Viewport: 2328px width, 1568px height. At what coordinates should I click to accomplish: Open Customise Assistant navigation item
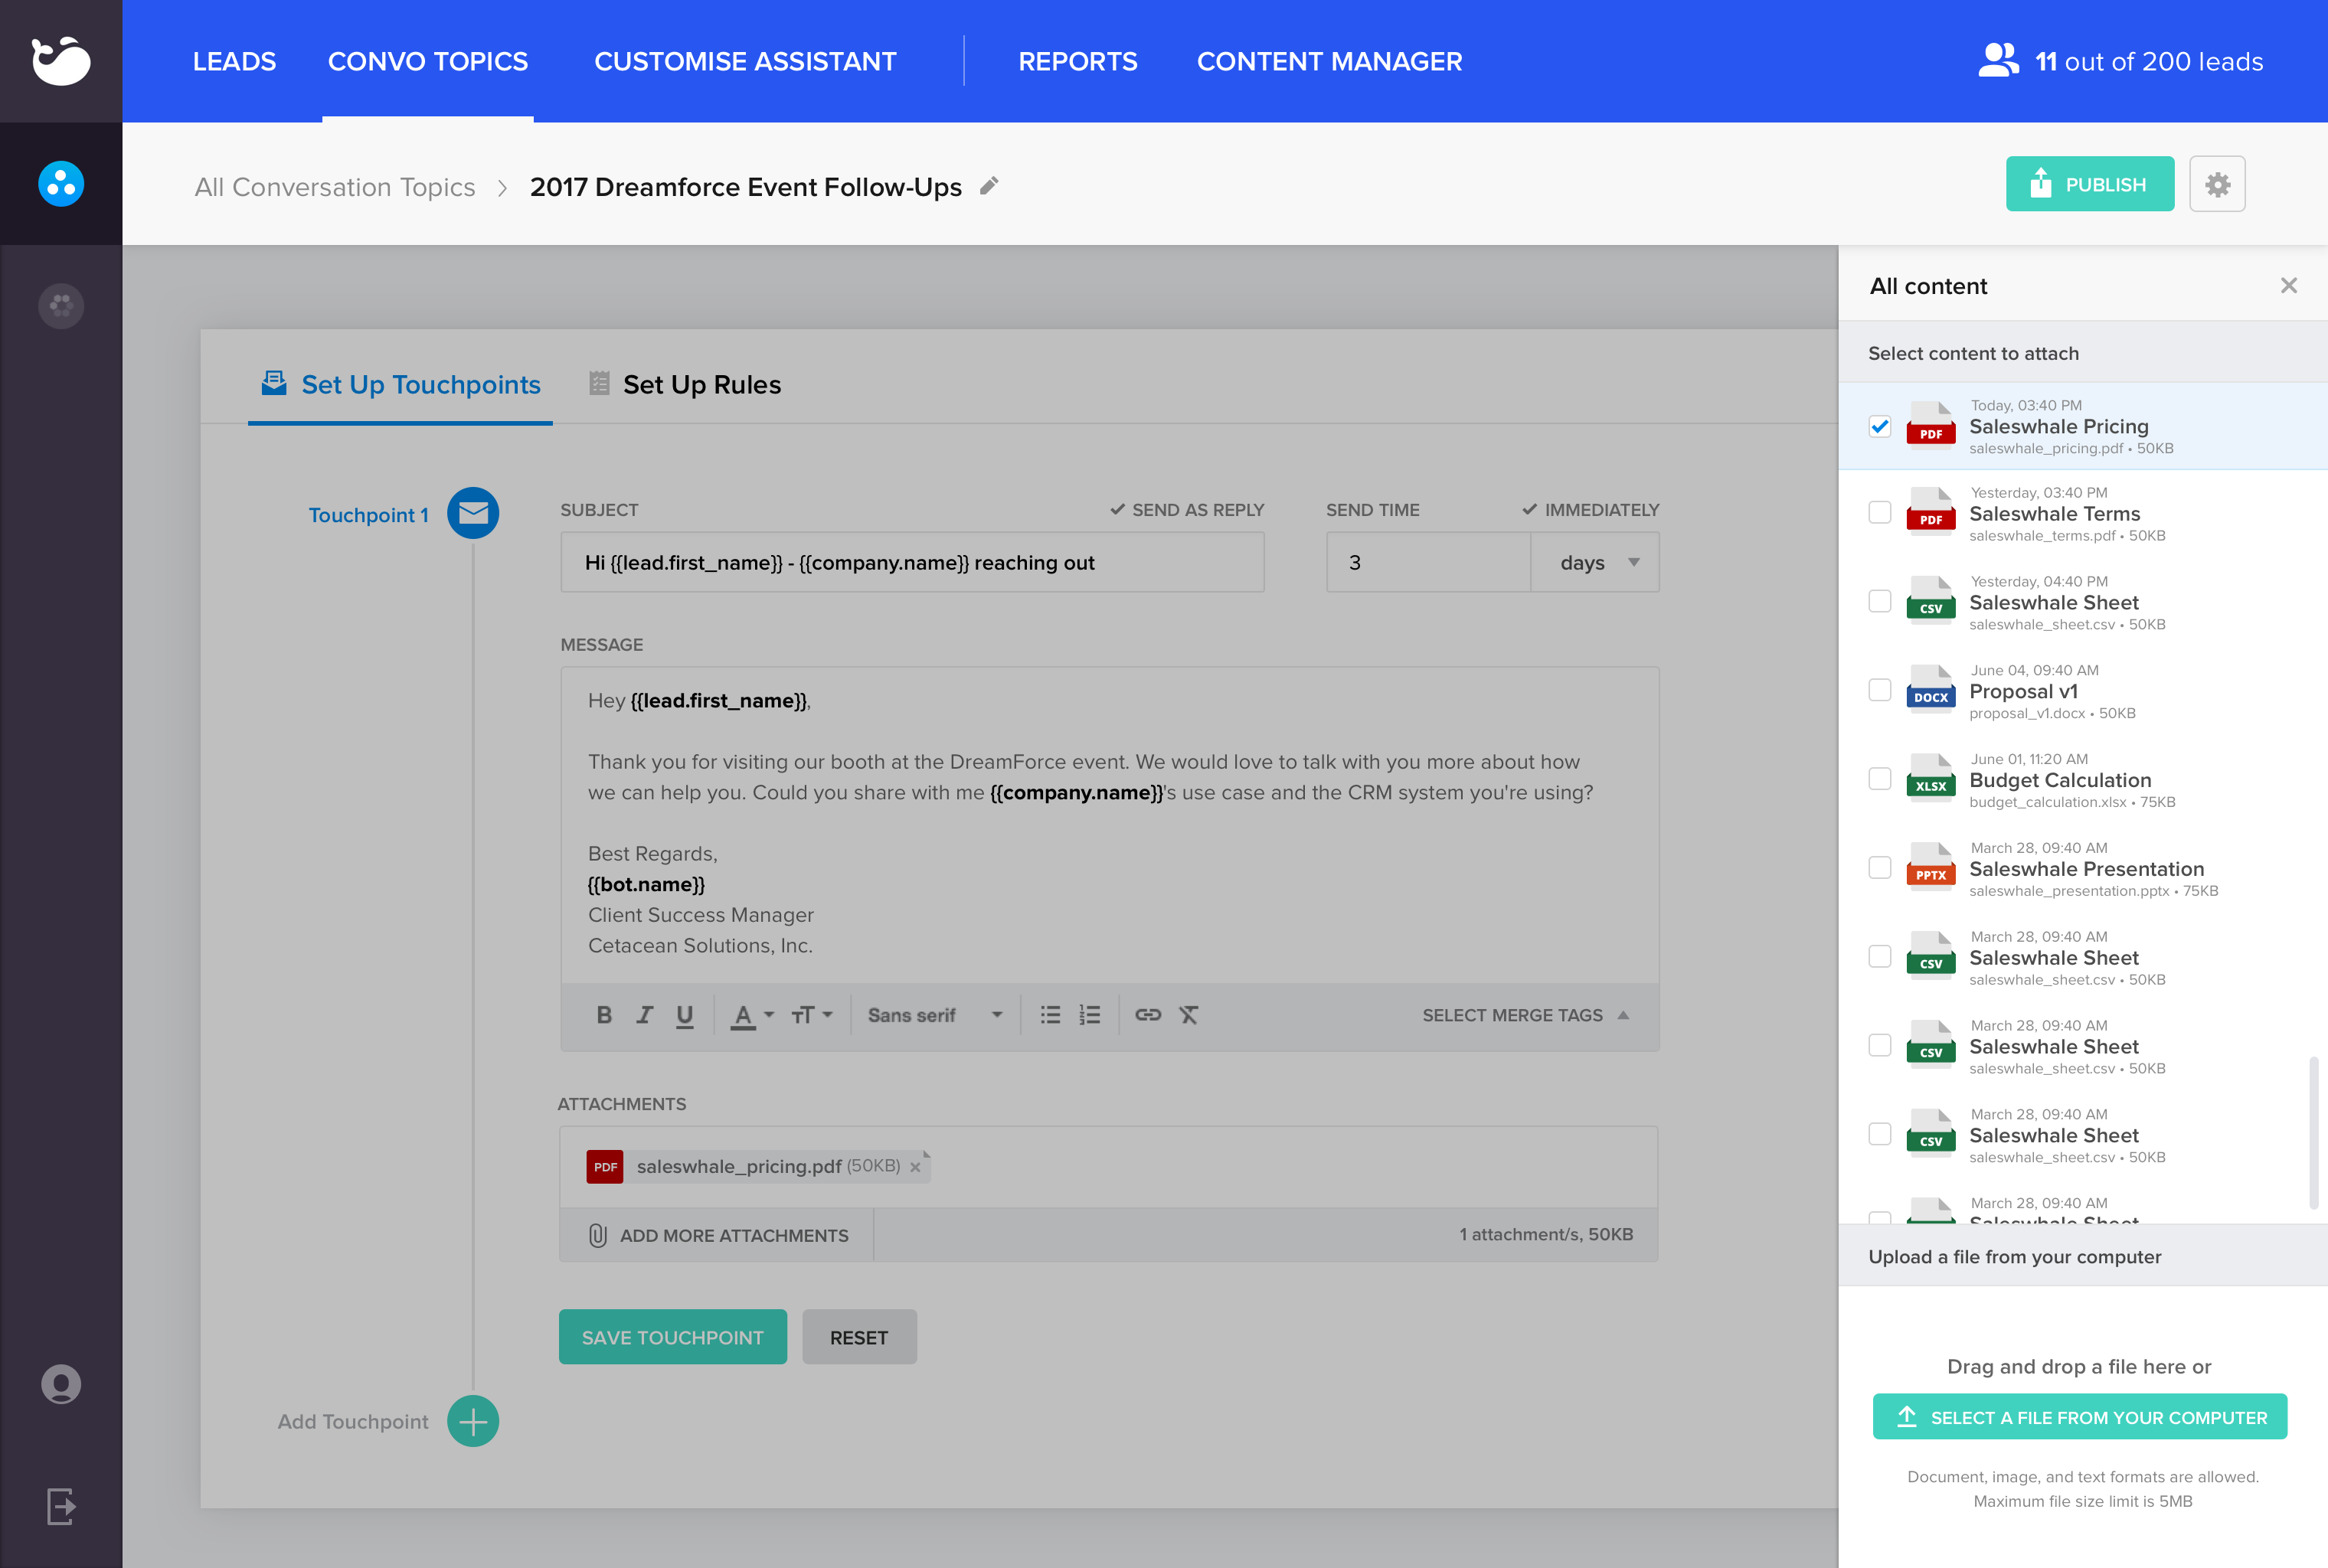745,61
